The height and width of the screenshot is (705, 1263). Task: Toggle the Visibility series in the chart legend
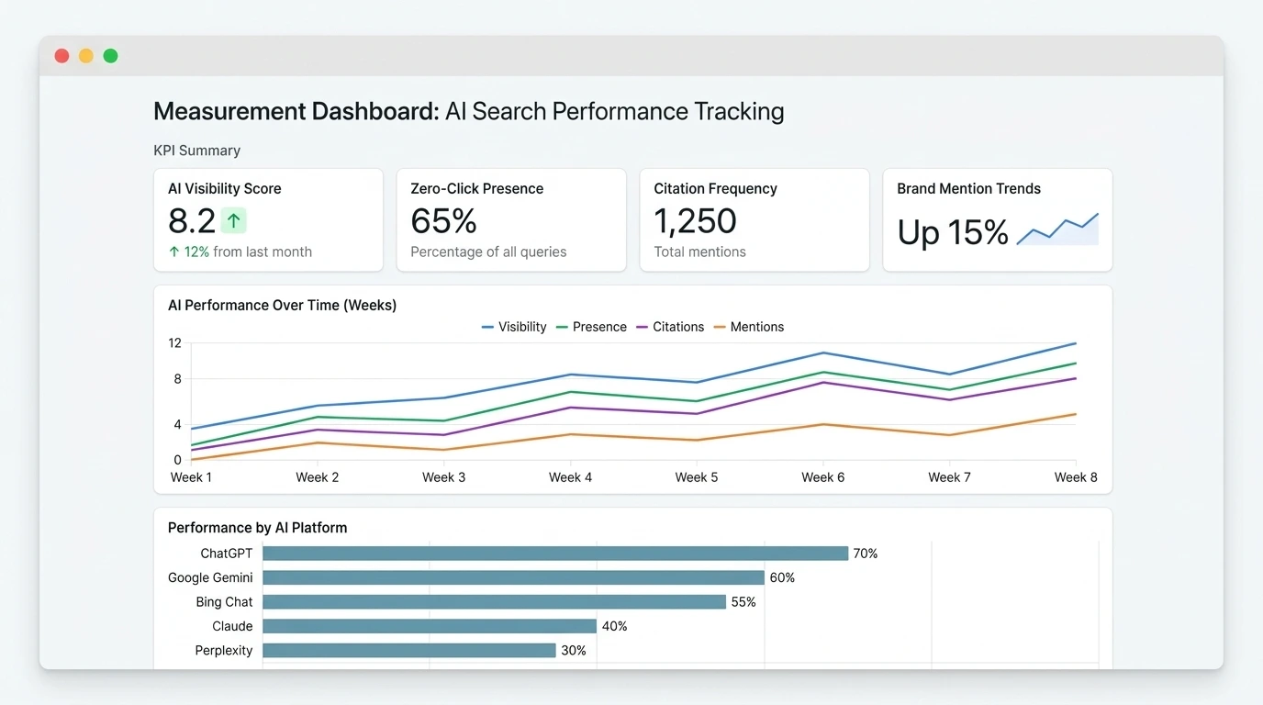[x=514, y=327]
